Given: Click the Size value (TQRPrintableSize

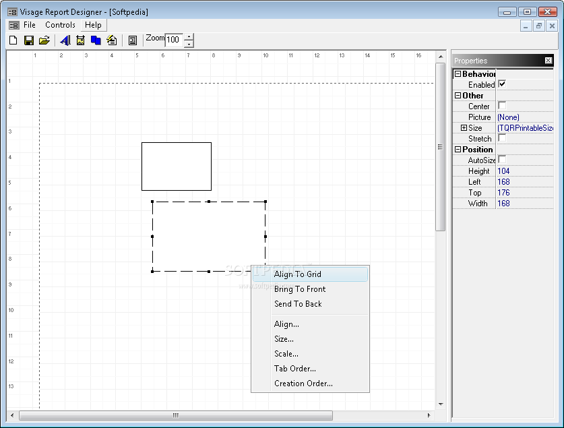Looking at the screenshot, I should pos(525,128).
